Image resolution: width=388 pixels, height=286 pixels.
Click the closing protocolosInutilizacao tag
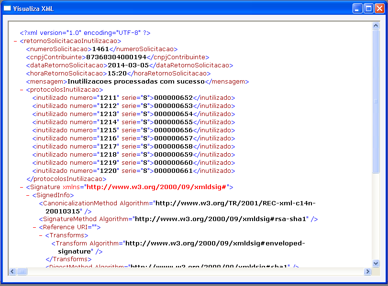point(67,179)
